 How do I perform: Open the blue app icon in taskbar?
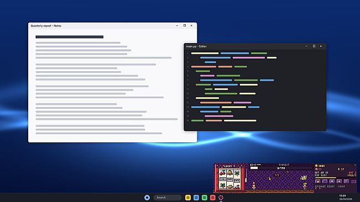tap(196, 198)
